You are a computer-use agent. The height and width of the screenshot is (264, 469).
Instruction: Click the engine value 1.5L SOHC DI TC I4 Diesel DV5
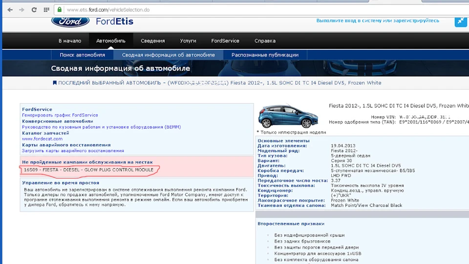tap(366, 166)
